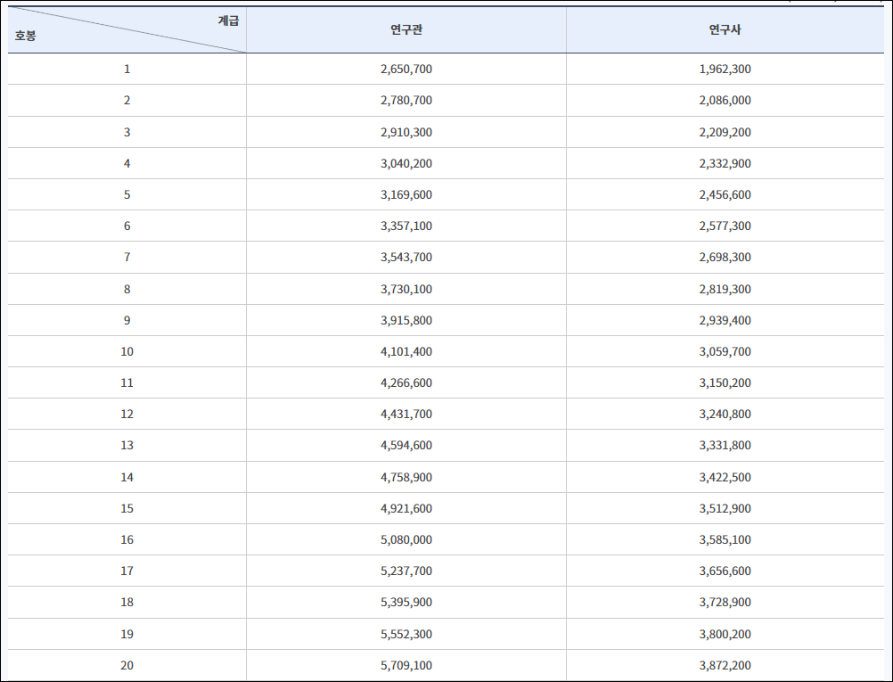
Task: Select the cell with 3,800,200
Action: point(725,634)
